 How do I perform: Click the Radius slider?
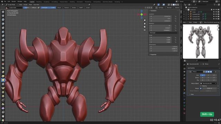point(30,8)
